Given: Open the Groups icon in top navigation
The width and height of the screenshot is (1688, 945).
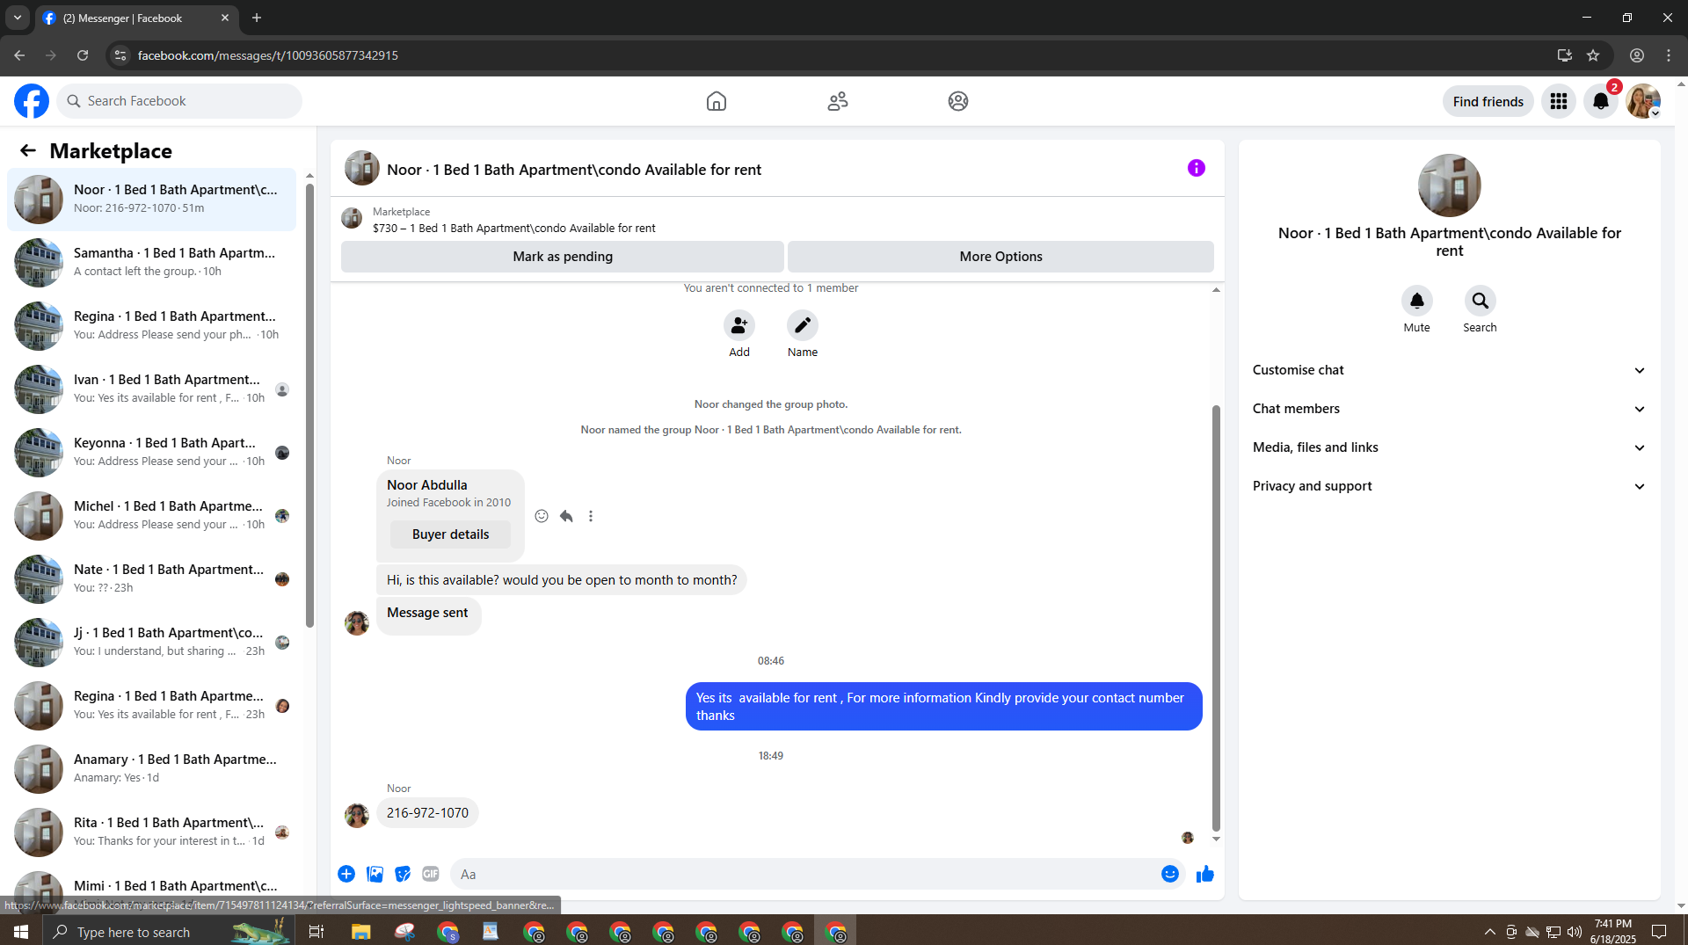Looking at the screenshot, I should point(958,101).
